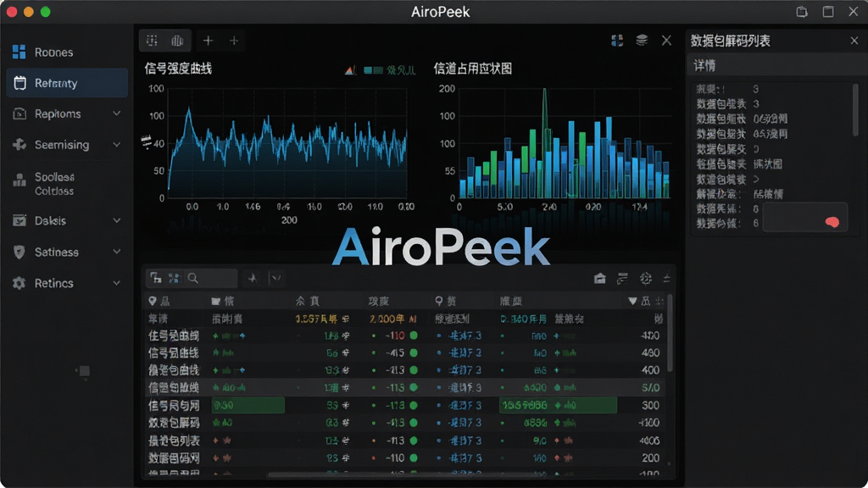868x488 pixels.
Task: Click the 200 value in the 数据包网 row
Action: (x=650, y=457)
